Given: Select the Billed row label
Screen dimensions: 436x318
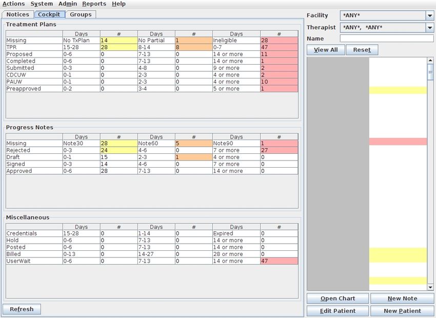Looking at the screenshot, I should (x=34, y=254).
